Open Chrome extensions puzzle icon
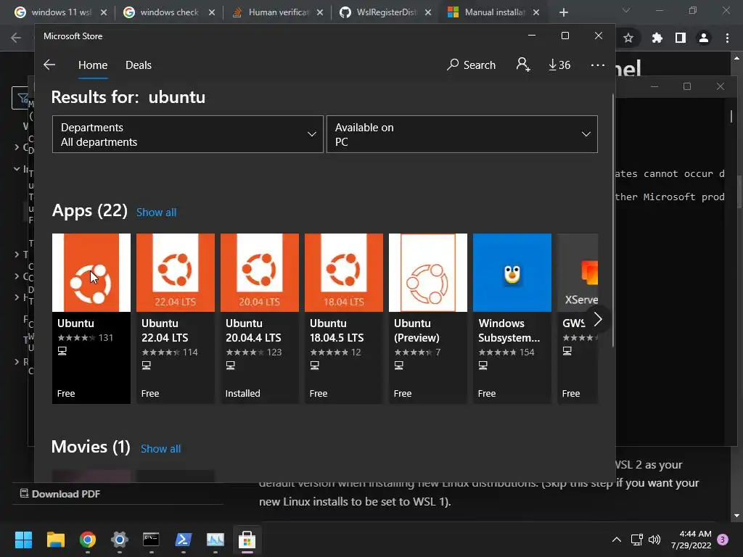 [657, 38]
